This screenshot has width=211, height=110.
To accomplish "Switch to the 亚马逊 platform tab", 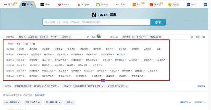I will 10,5.
